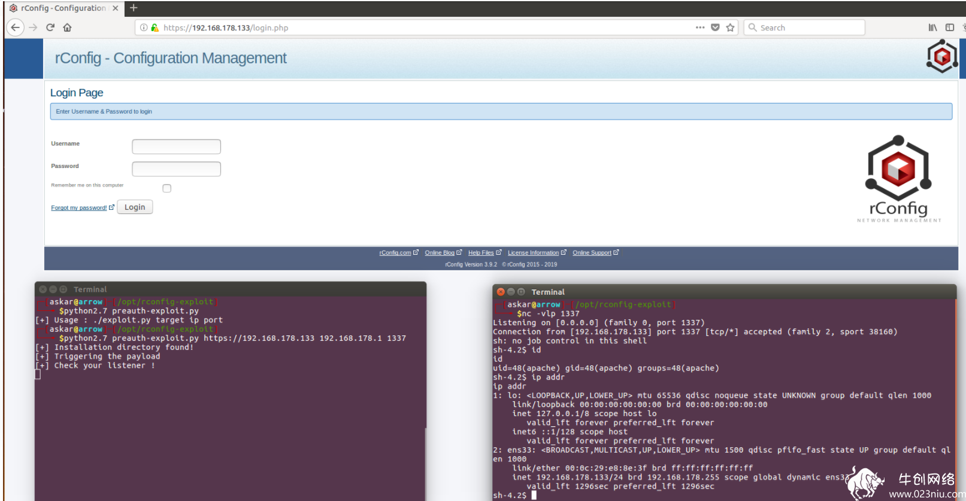Screen dimensions: 966x501
Task: Maximize the right Terminal window
Action: click(x=521, y=292)
